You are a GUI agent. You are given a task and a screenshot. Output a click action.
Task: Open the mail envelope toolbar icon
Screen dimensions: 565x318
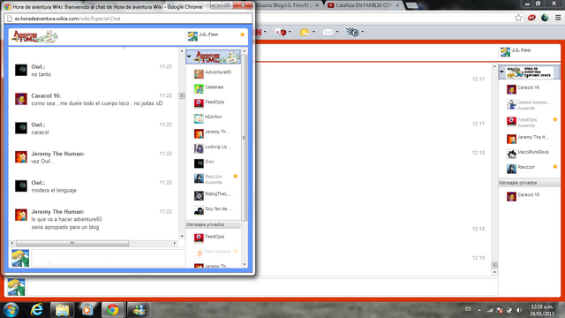[x=328, y=33]
